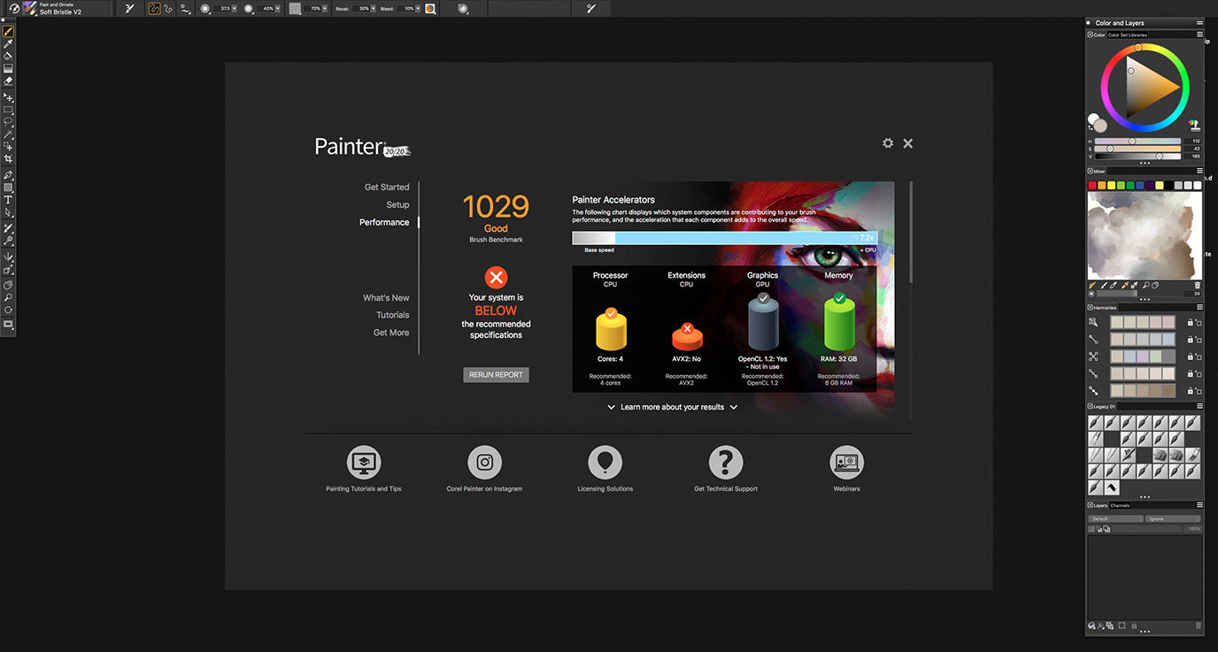This screenshot has width=1218, height=652.
Task: Select the Eraser tool
Action: tap(8, 81)
